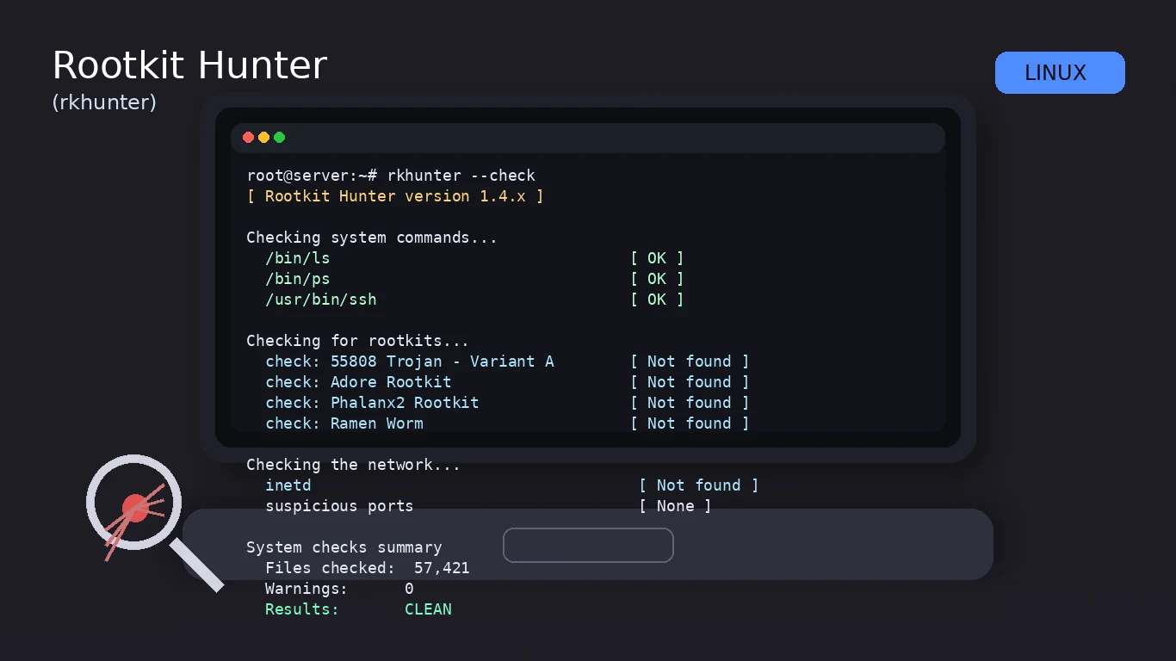Click the yellow minimize dot in terminal
The height and width of the screenshot is (661, 1176).
(x=263, y=138)
